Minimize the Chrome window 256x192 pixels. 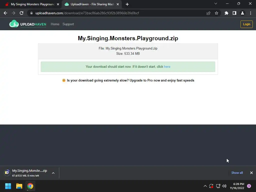coord(227,3)
